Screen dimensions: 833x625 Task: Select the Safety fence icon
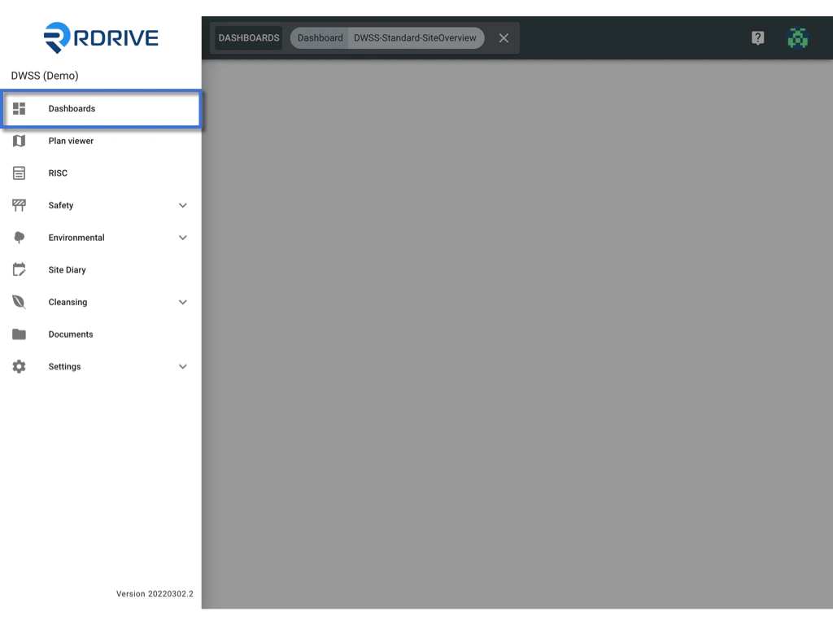pyautogui.click(x=19, y=205)
